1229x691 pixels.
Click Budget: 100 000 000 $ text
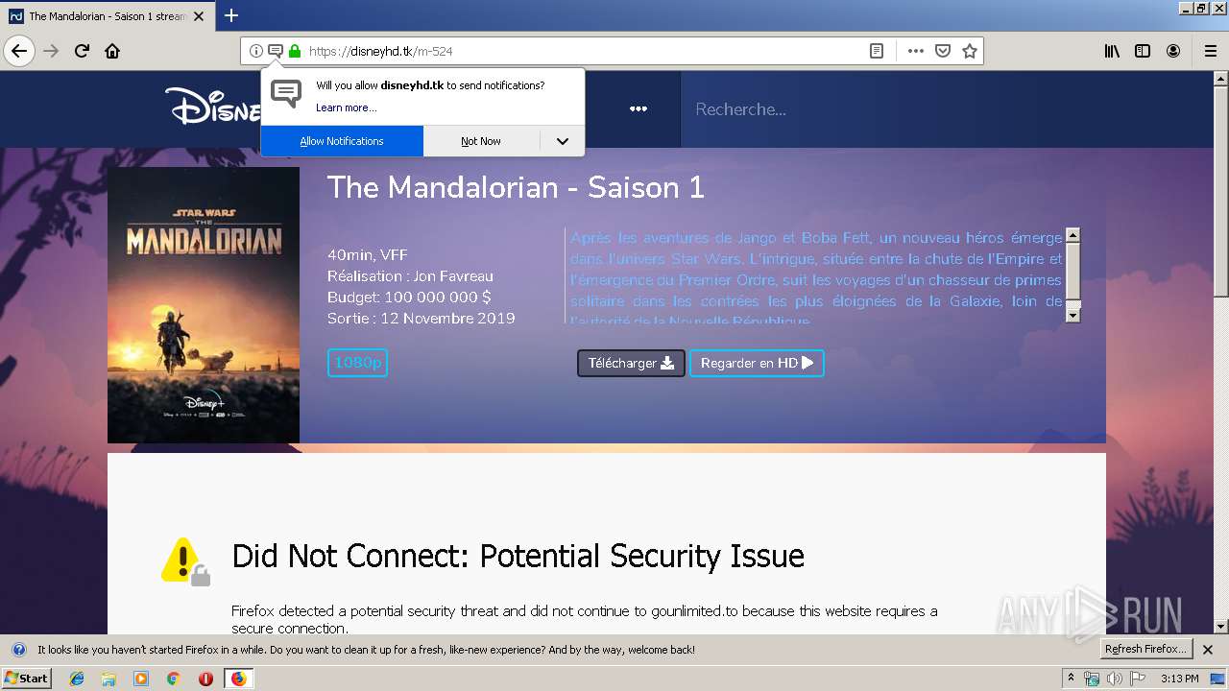coord(409,298)
